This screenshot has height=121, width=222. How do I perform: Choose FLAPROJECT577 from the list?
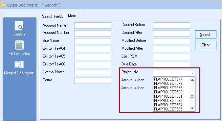168,79
